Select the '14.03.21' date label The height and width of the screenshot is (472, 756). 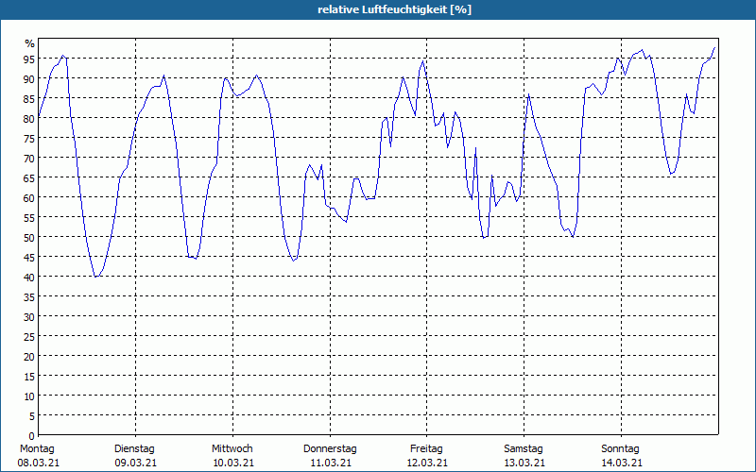click(x=622, y=463)
